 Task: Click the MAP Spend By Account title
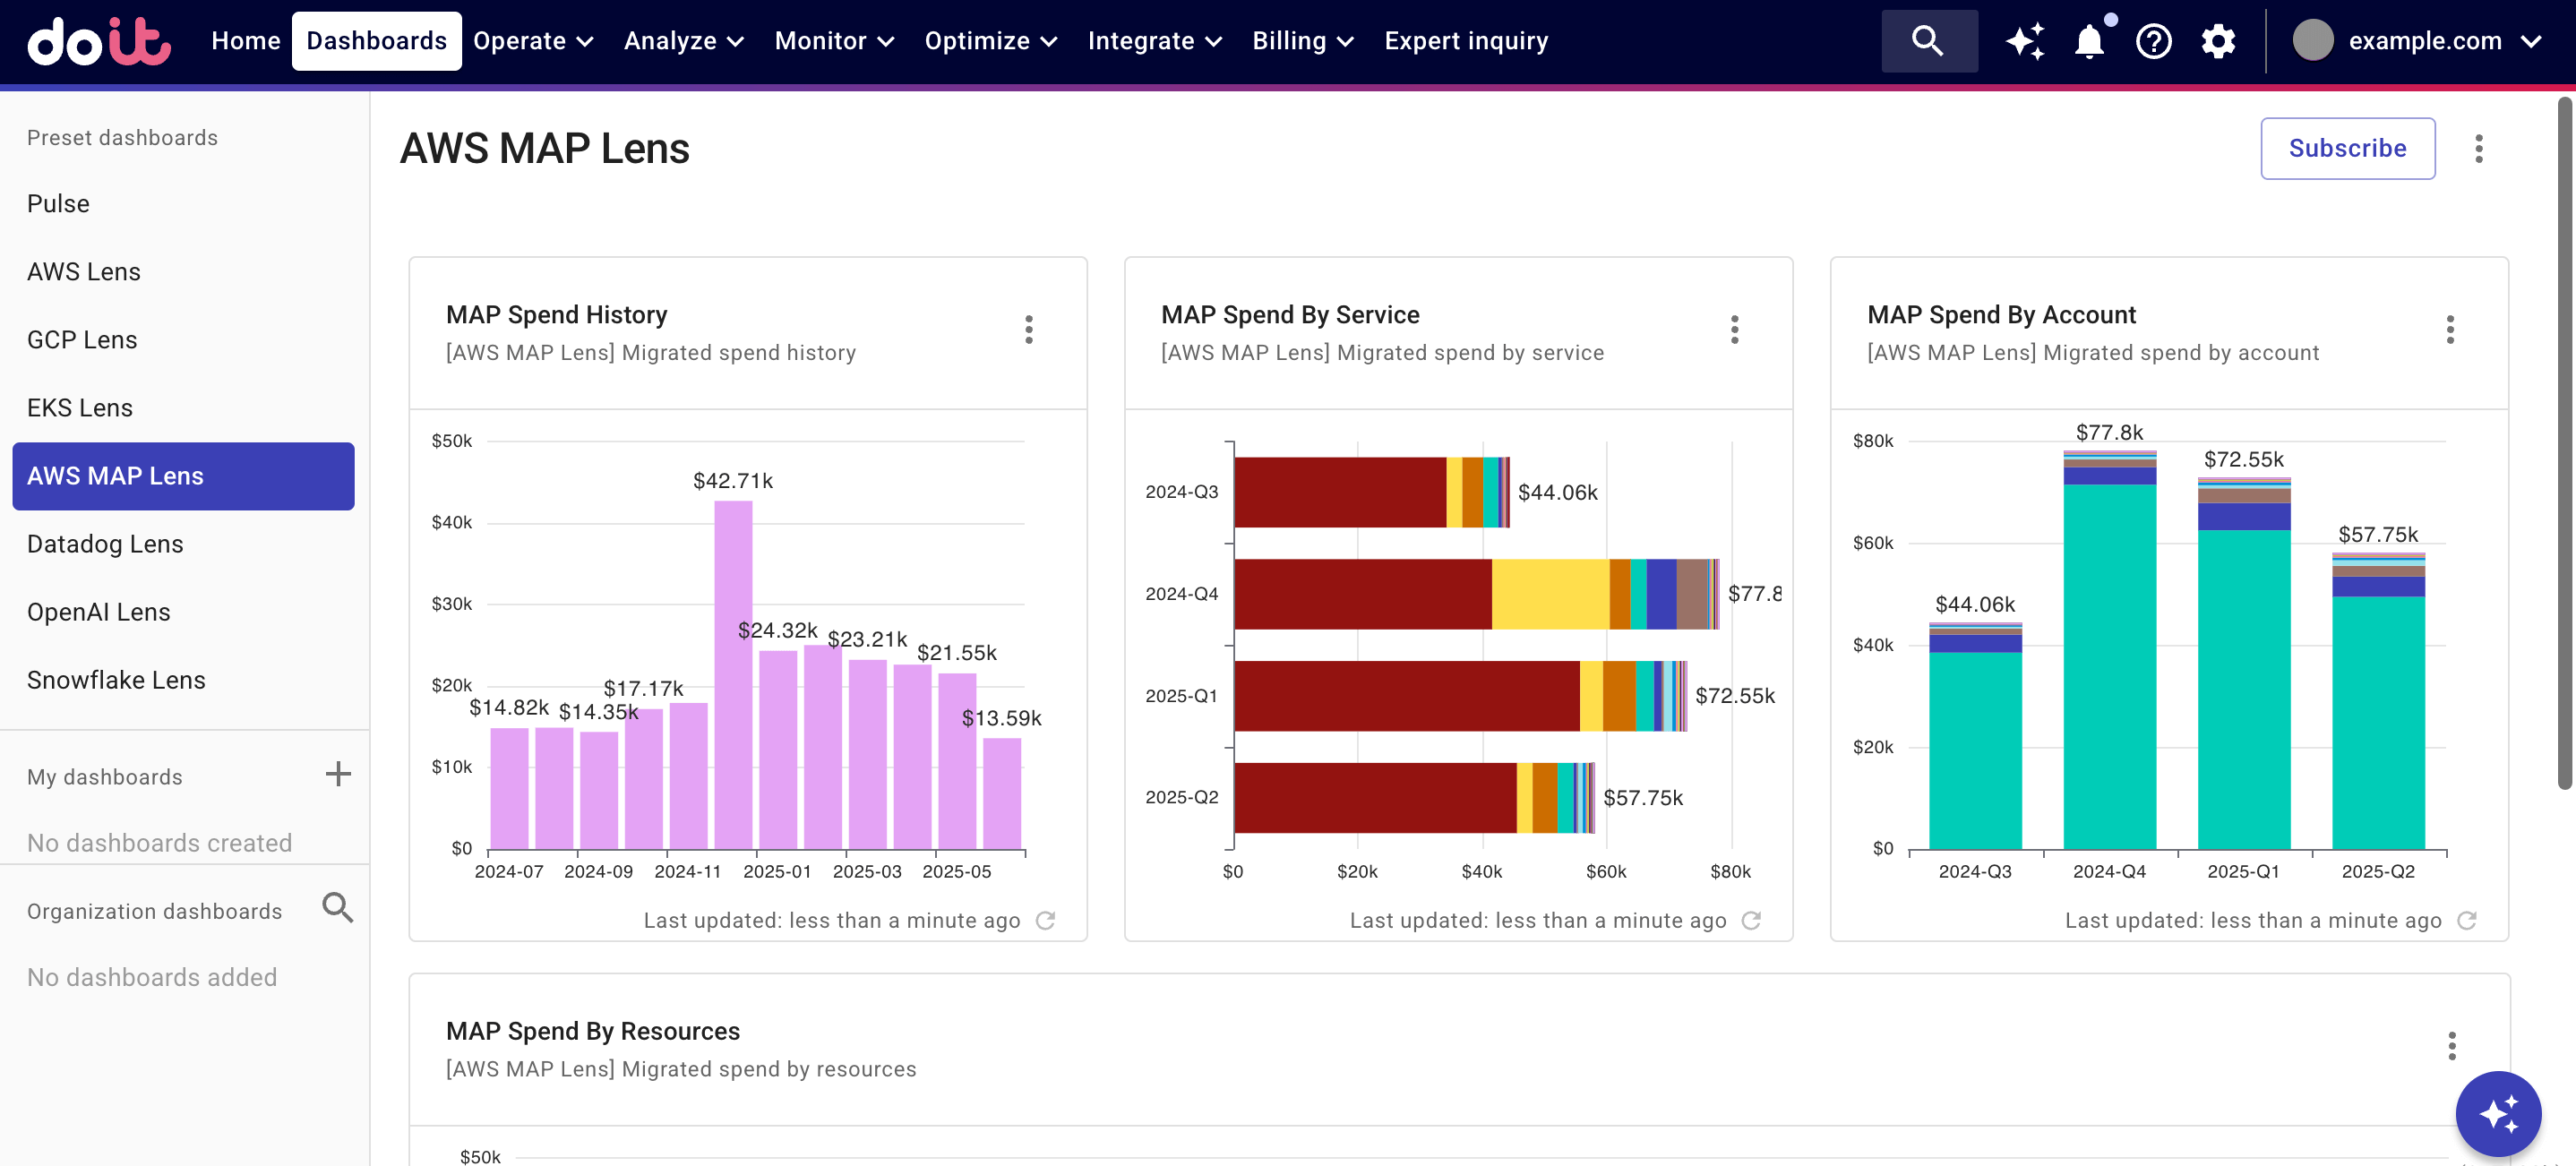point(2001,315)
